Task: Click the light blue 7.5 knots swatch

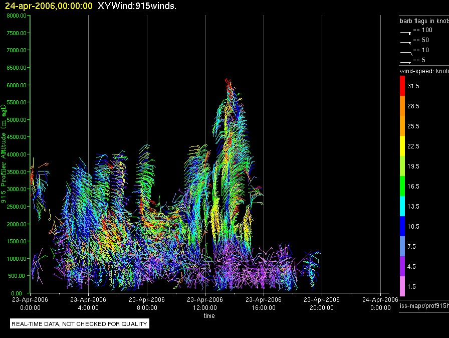Action: (402, 246)
